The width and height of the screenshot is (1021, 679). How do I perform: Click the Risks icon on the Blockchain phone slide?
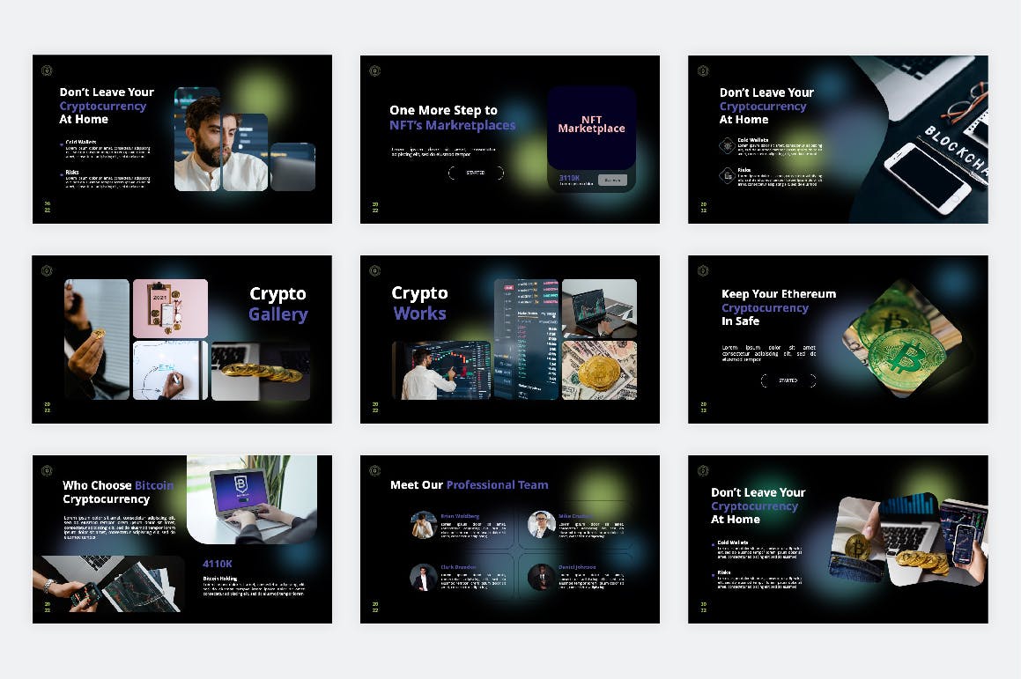pos(727,175)
